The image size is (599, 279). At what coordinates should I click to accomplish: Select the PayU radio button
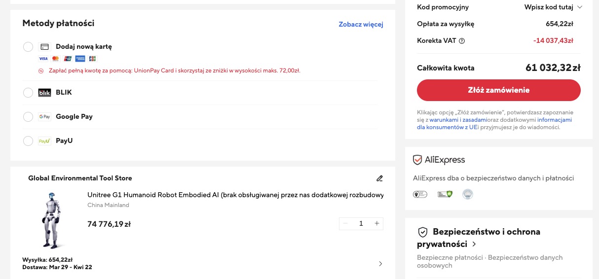point(28,141)
